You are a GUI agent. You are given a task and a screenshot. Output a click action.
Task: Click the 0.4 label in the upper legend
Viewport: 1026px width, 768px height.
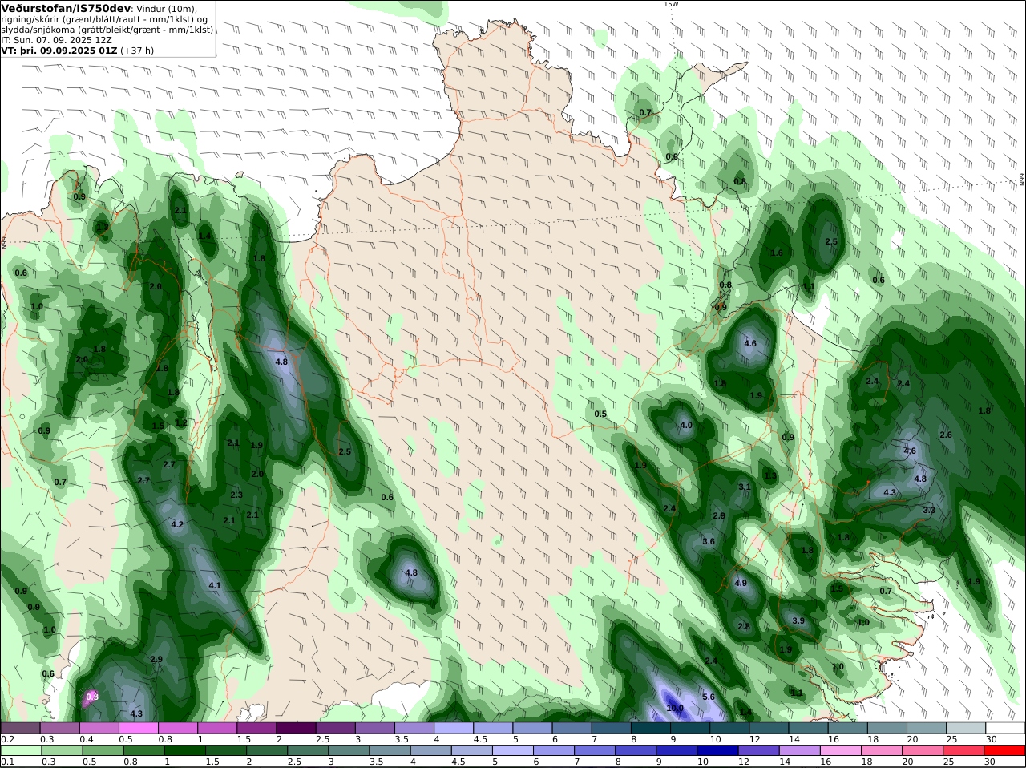87,739
